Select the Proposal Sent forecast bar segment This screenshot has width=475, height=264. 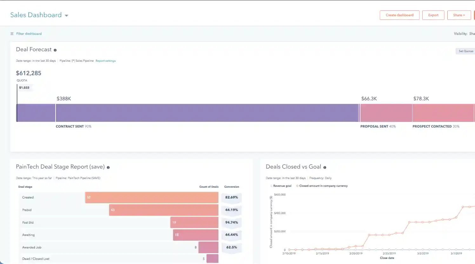point(386,113)
